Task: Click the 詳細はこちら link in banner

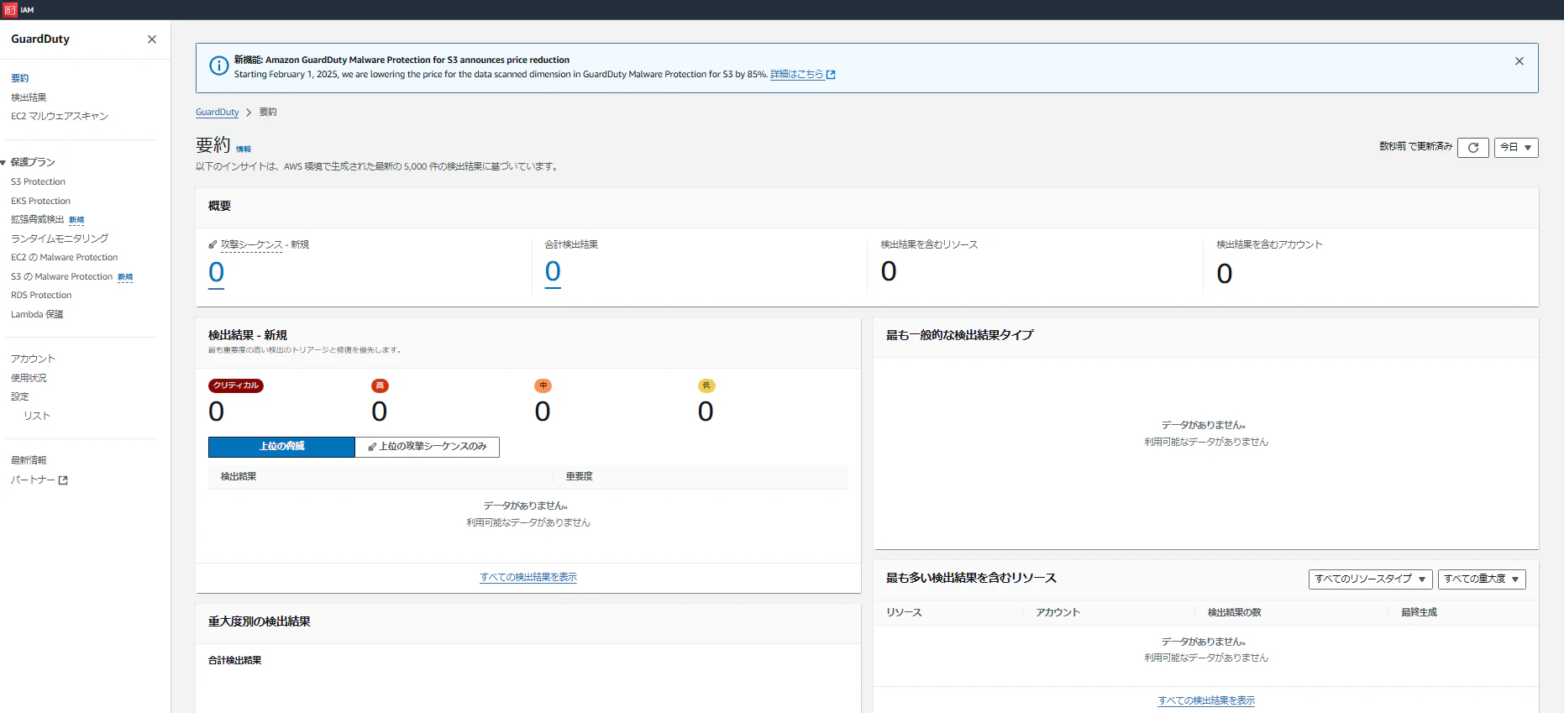Action: click(x=796, y=75)
